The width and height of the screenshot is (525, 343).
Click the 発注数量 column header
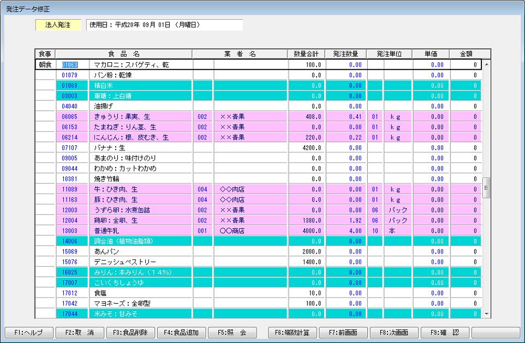[345, 54]
